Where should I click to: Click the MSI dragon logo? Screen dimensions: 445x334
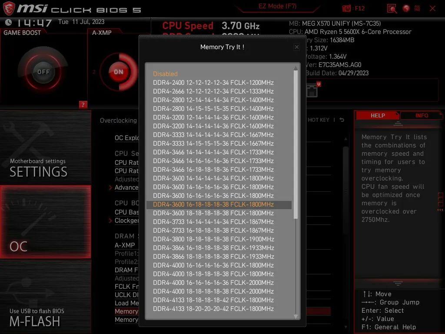(9, 8)
